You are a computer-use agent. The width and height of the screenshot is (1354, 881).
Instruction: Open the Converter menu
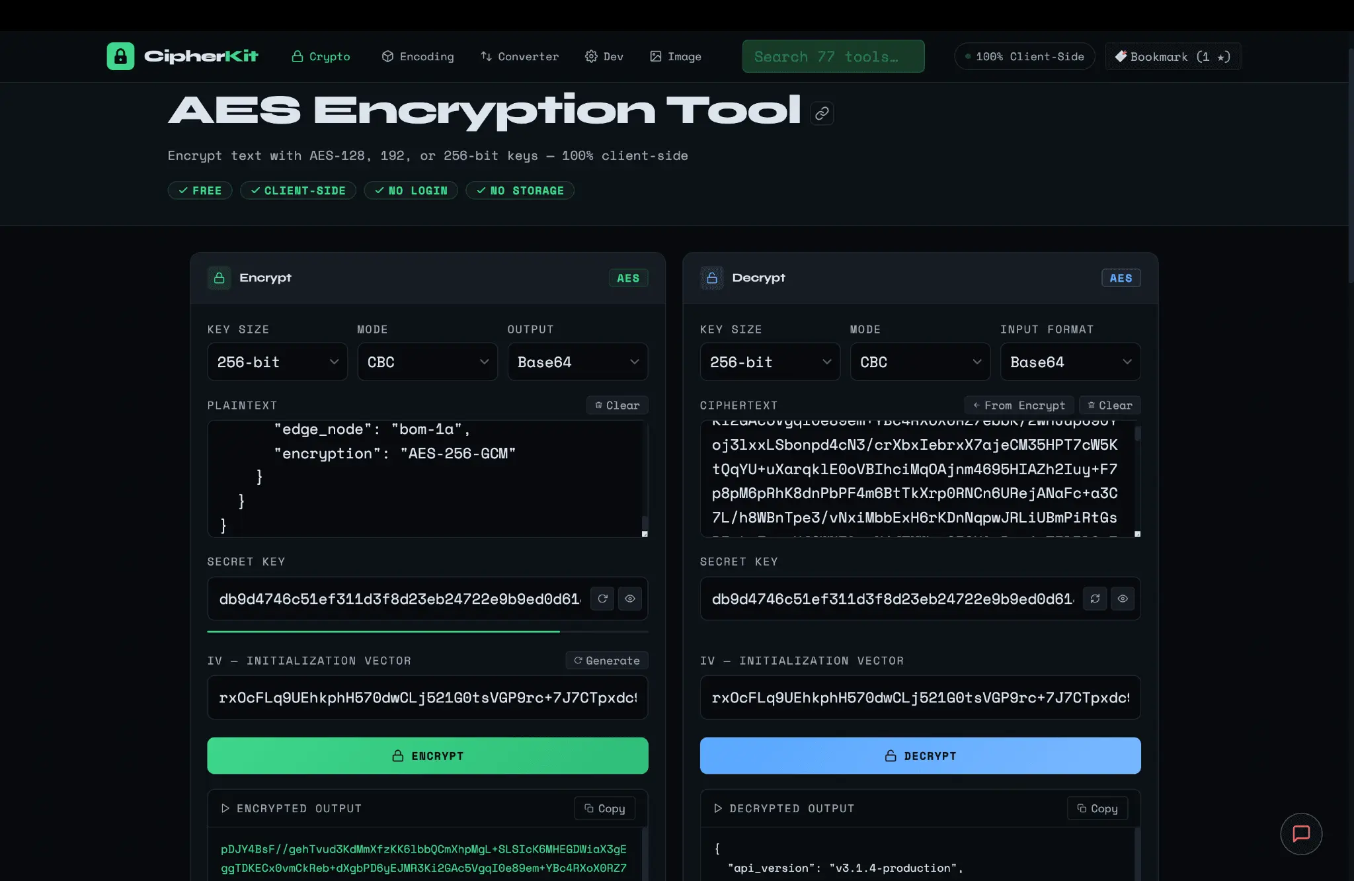[520, 56]
